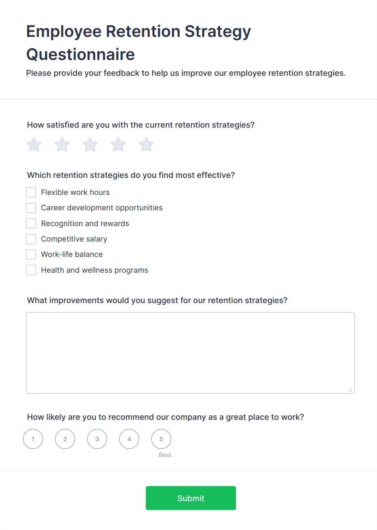The image size is (377, 530).
Task: Select 2 for likelihood to recommend
Action: 65,439
